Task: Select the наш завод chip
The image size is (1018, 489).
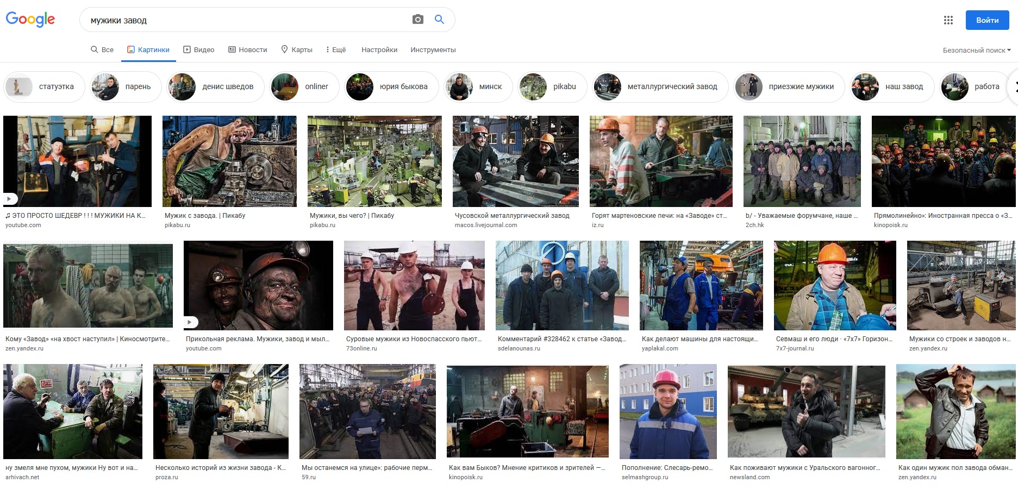Action: pos(892,86)
